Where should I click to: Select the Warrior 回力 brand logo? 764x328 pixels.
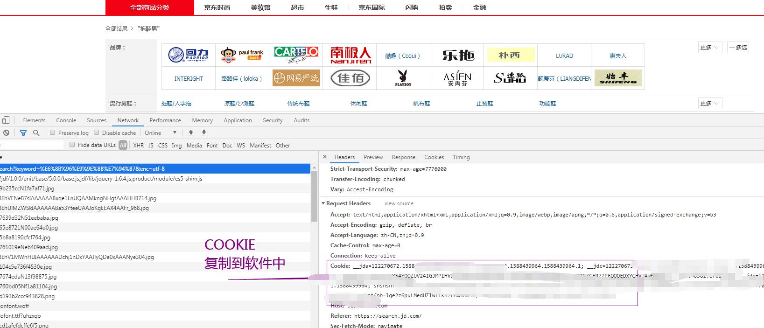tap(189, 55)
